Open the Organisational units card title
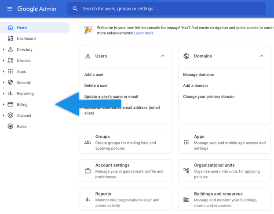The image size is (274, 214). tap(214, 165)
